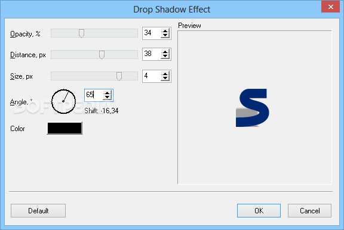This screenshot has width=344, height=230.
Task: Dismiss the dialog with Cancel
Action: point(309,211)
